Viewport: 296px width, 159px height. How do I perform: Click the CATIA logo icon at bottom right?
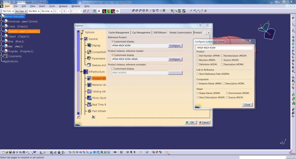coord(292,152)
